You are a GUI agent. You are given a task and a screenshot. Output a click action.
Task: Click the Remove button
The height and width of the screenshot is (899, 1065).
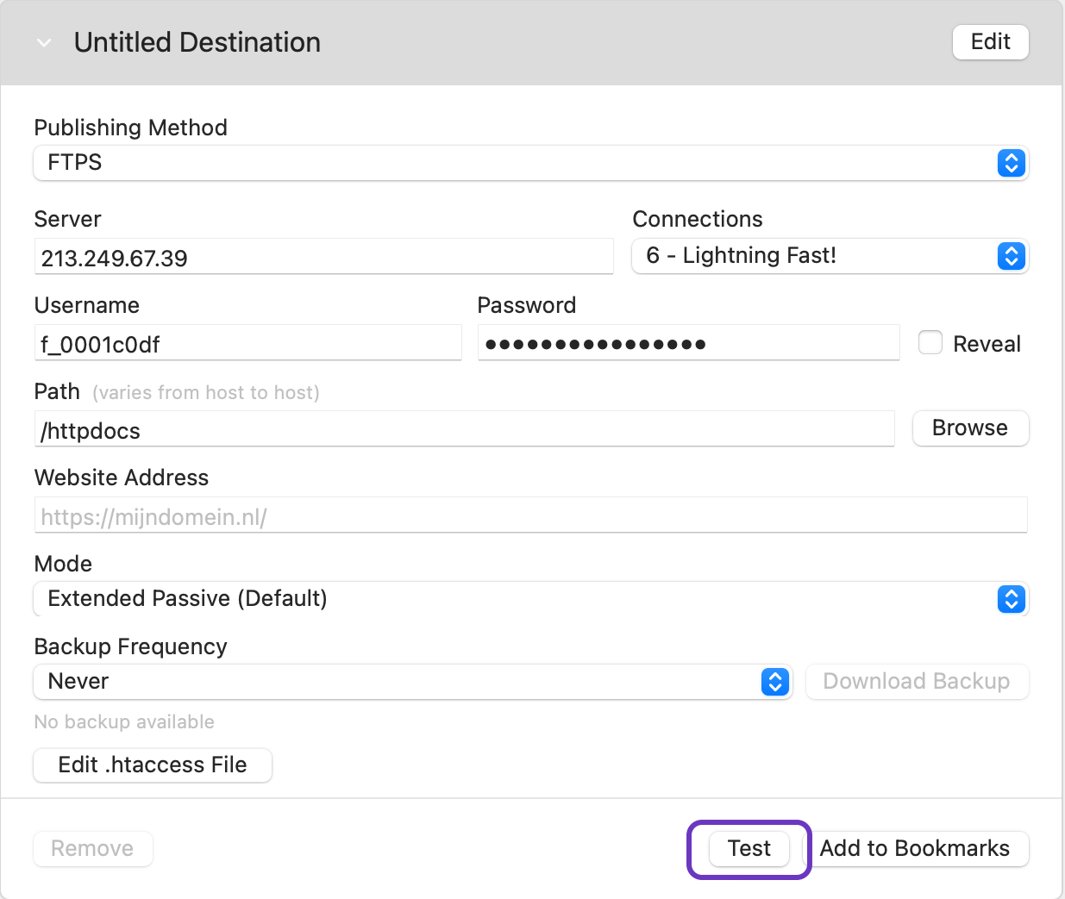tap(92, 849)
